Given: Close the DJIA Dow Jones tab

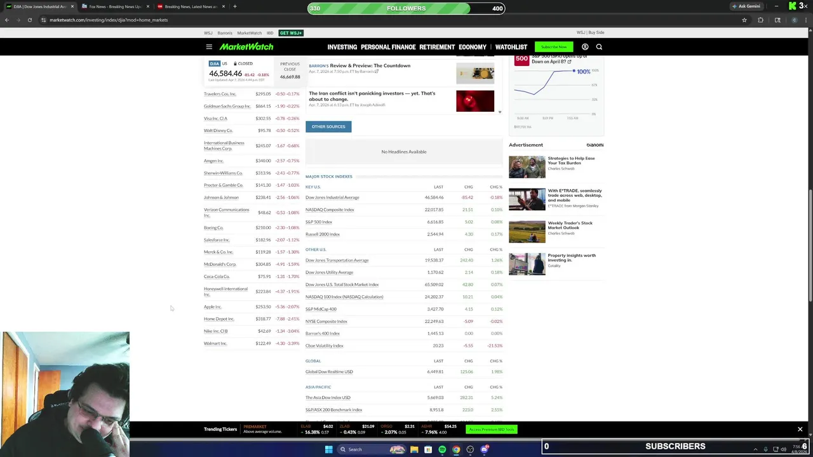Looking at the screenshot, I should (x=72, y=6).
